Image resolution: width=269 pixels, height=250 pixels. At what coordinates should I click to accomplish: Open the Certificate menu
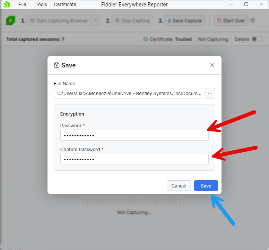(65, 5)
